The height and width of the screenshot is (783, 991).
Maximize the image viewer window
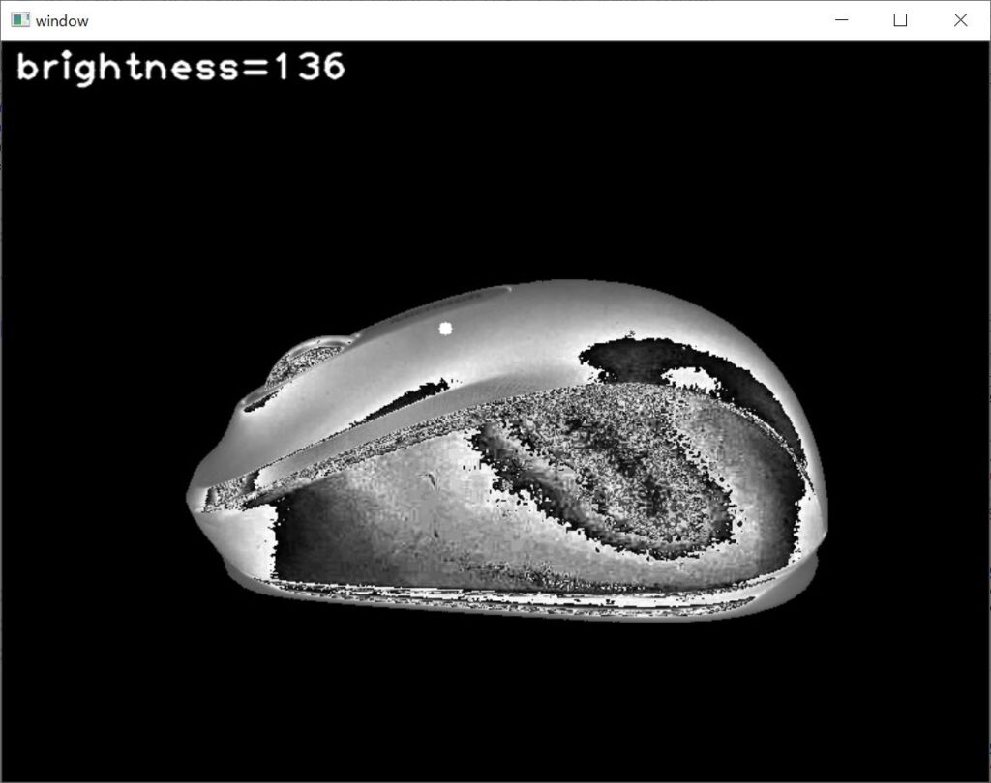coord(900,19)
